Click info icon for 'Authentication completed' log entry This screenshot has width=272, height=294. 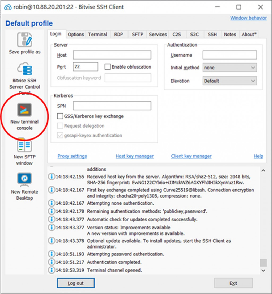click(51, 262)
